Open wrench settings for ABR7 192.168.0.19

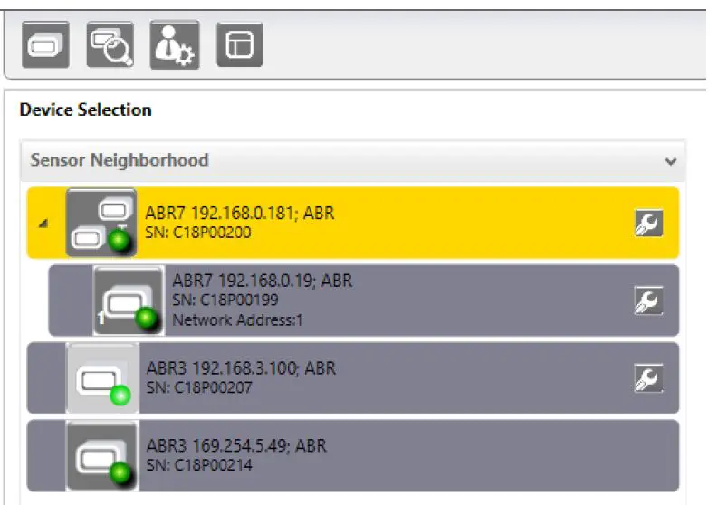pyautogui.click(x=647, y=300)
